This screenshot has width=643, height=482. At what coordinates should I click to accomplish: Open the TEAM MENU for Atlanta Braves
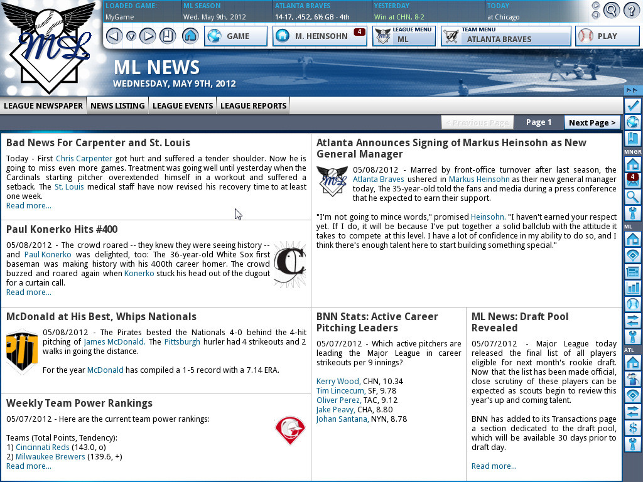click(x=506, y=36)
